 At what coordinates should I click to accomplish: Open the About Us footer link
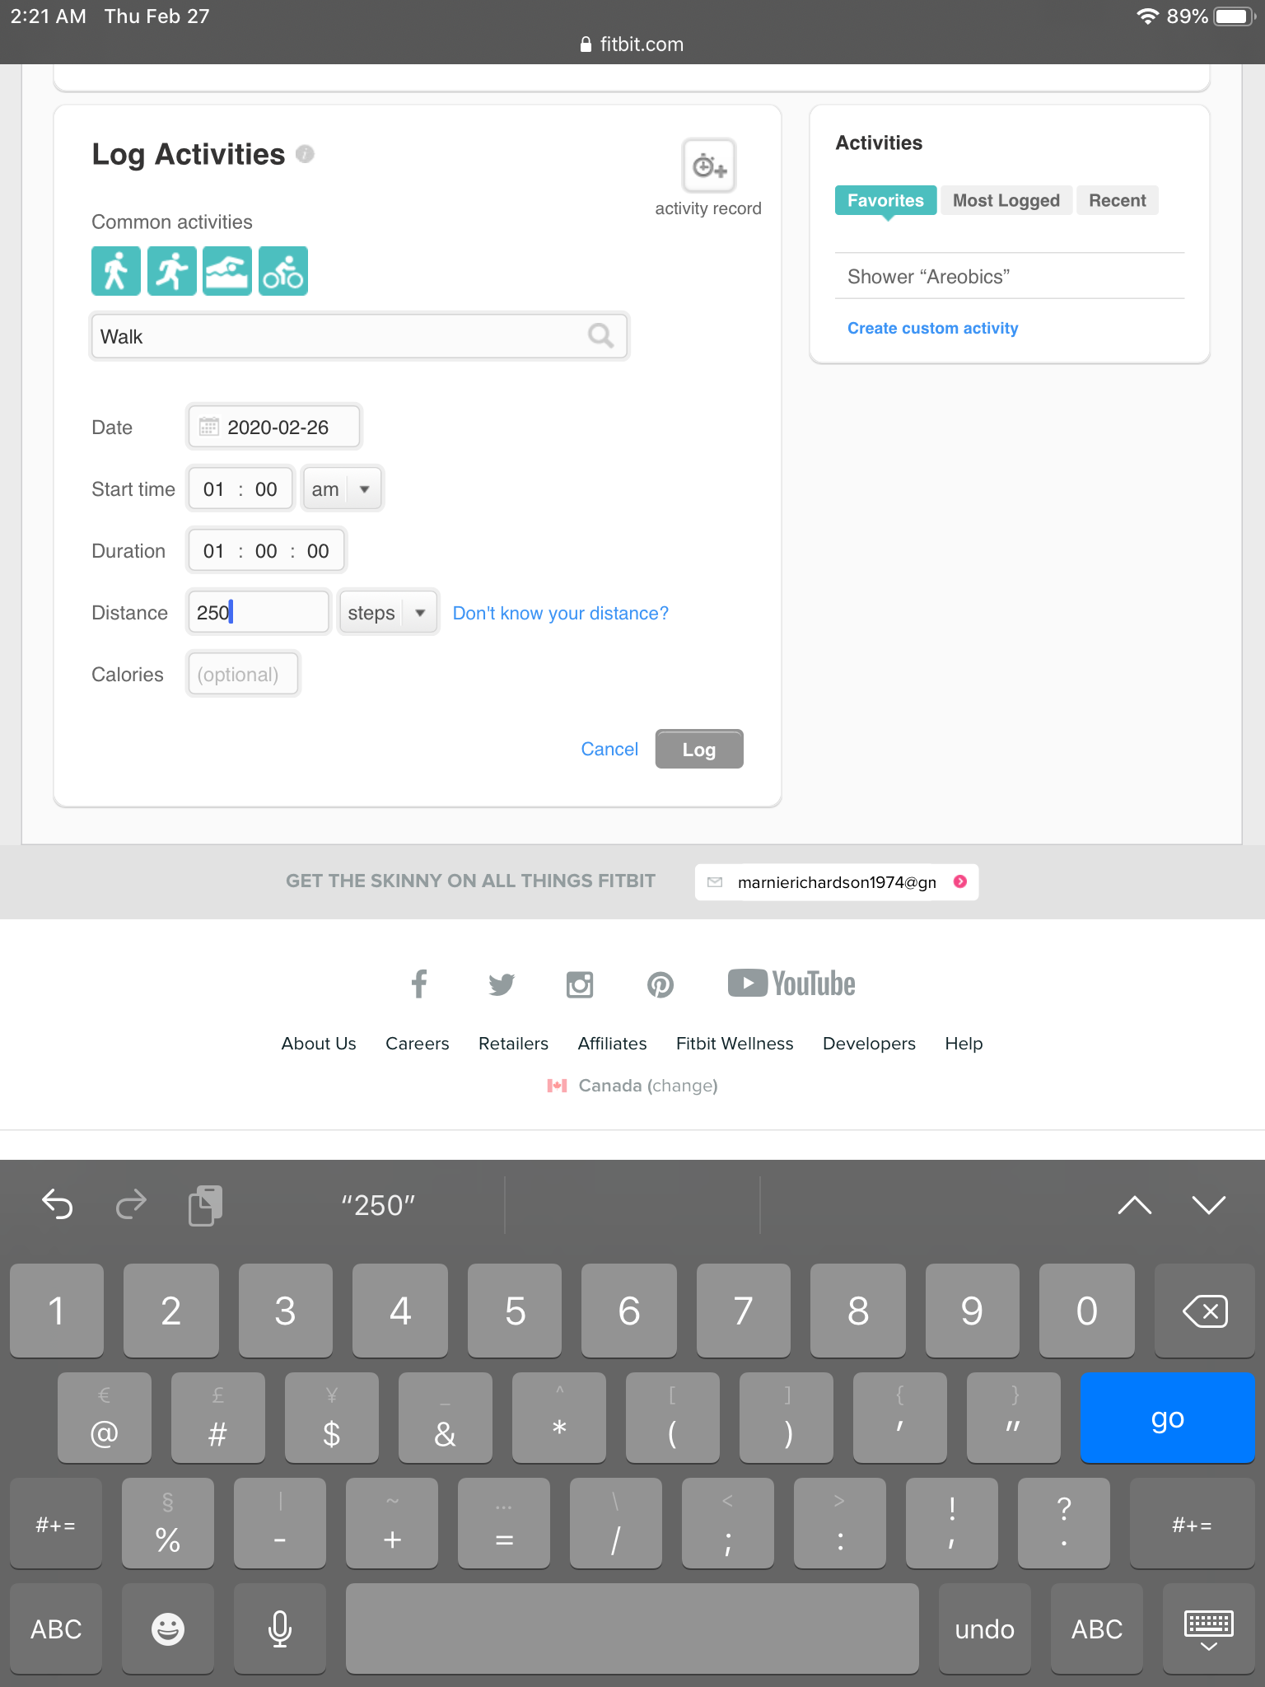point(319,1043)
